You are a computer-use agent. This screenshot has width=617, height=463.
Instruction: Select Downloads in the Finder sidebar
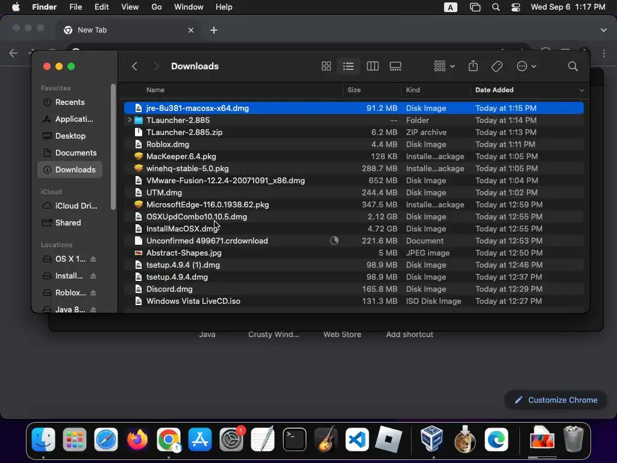click(x=70, y=169)
